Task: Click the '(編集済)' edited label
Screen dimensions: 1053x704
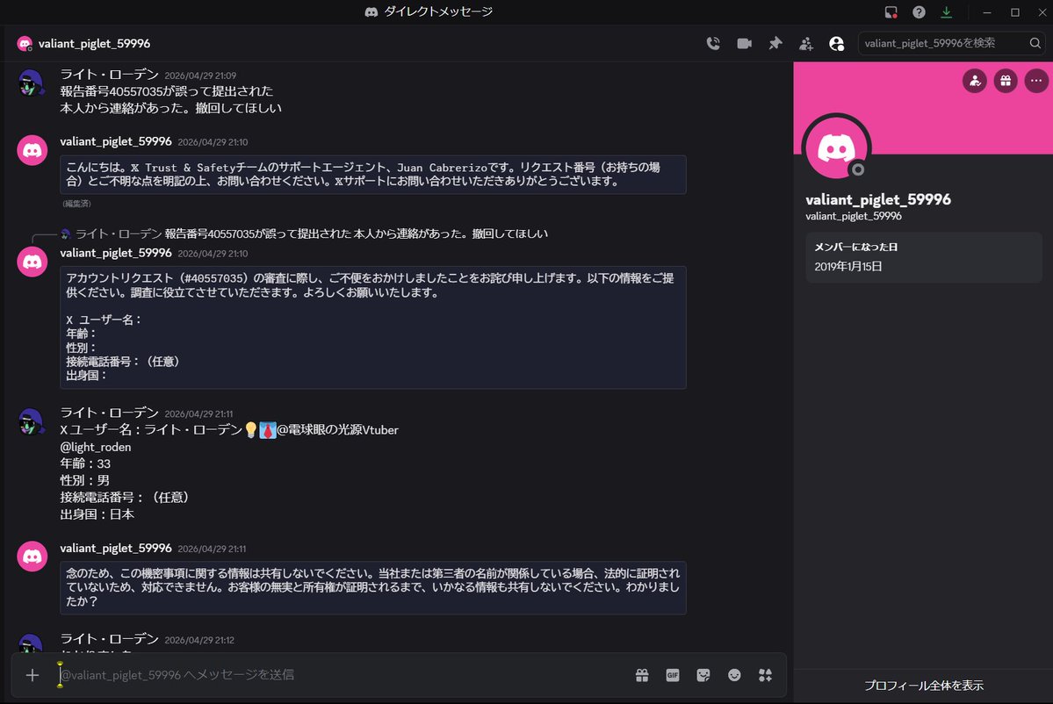Action: [76, 204]
